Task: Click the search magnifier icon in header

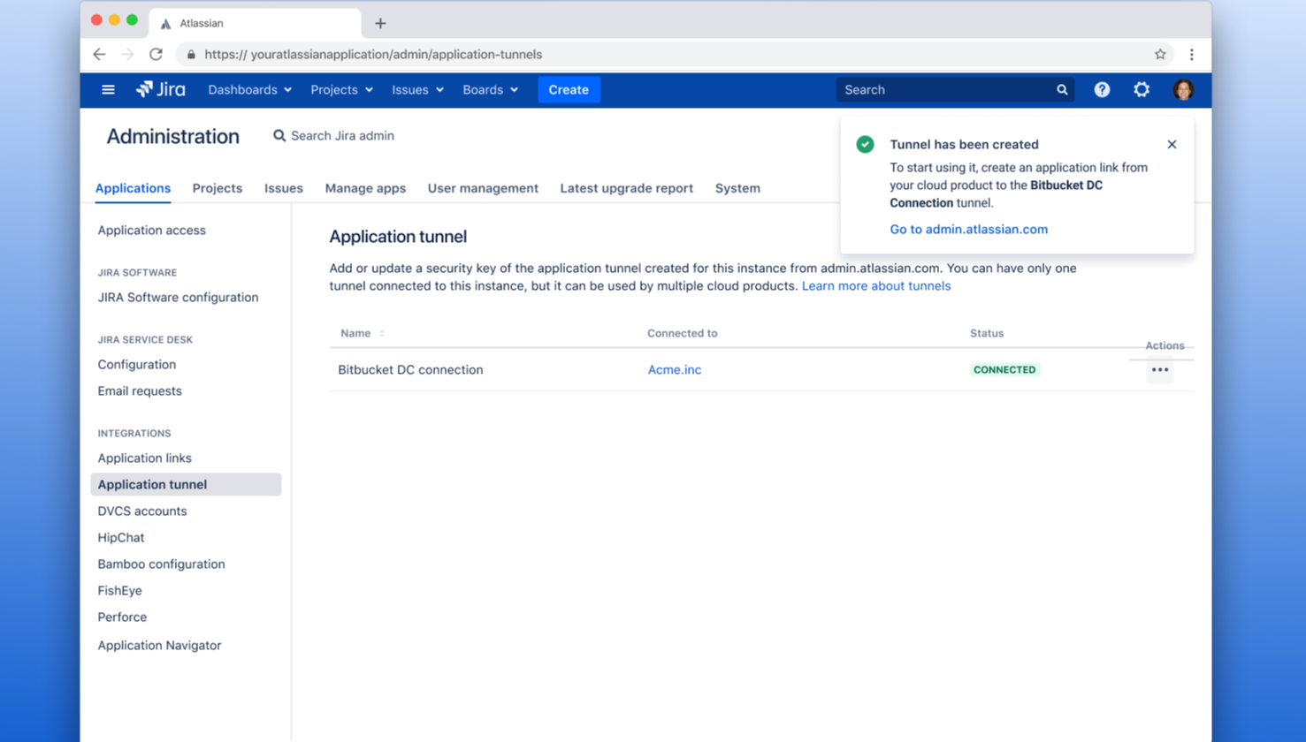Action: pyautogui.click(x=1062, y=90)
